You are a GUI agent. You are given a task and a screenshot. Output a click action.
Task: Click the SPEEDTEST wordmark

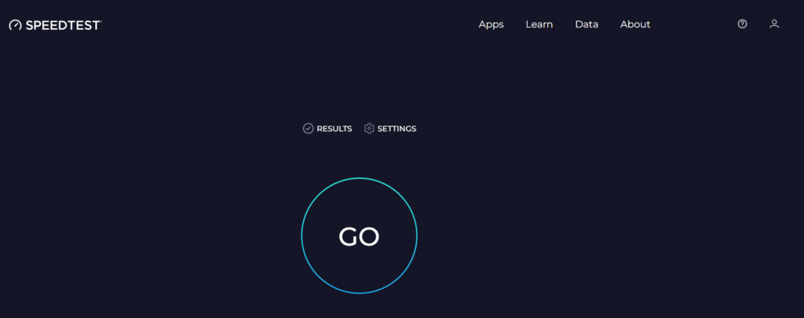coord(64,24)
